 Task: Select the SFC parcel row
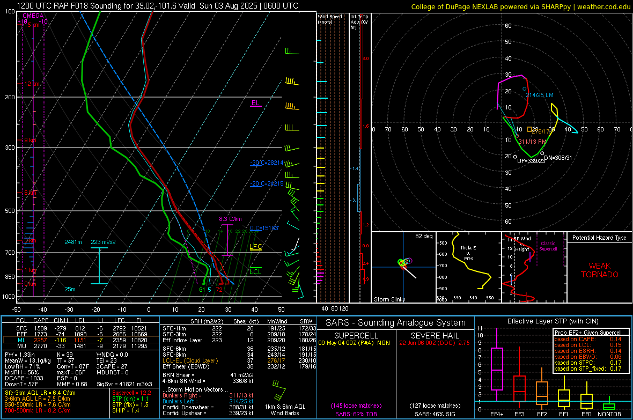coord(81,328)
